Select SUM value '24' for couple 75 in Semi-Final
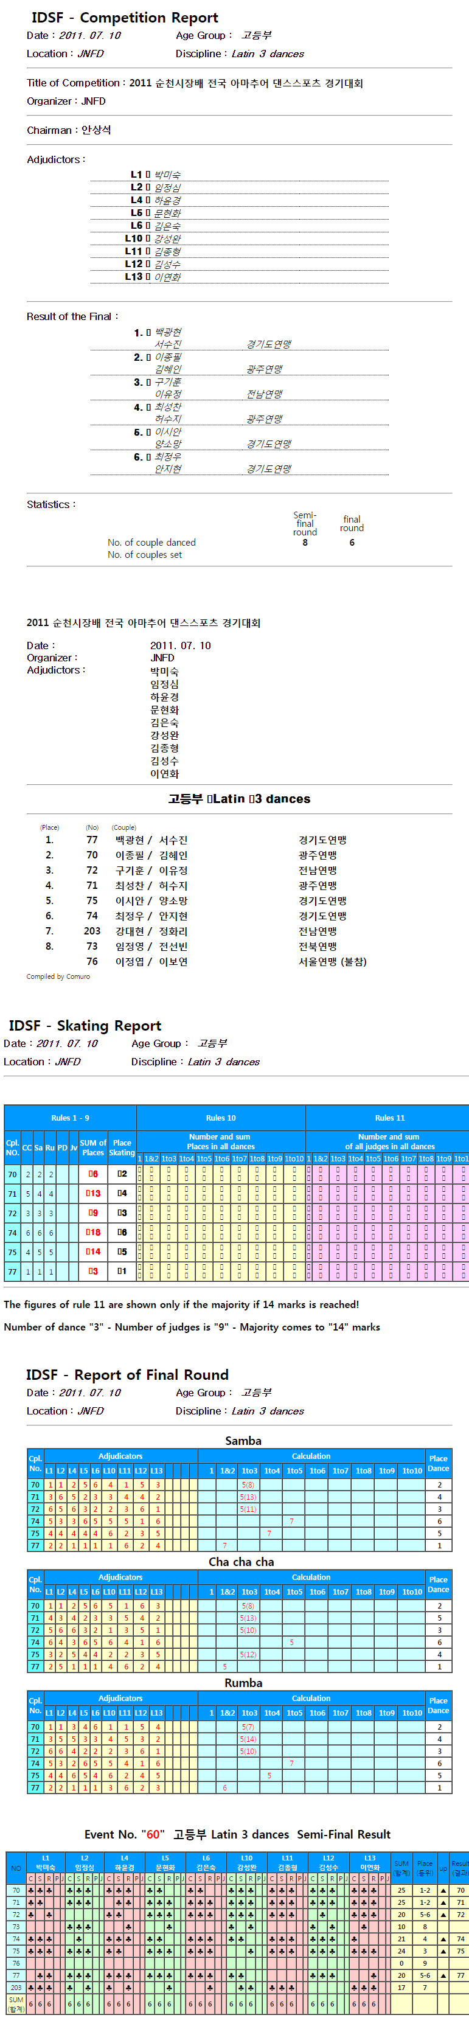 (401, 1952)
